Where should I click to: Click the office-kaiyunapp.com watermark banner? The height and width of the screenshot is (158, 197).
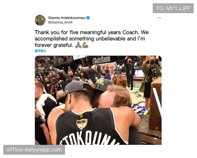[34, 150]
